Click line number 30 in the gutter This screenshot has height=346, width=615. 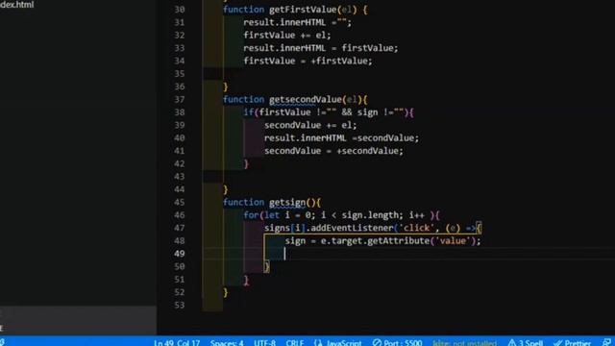tap(180, 10)
